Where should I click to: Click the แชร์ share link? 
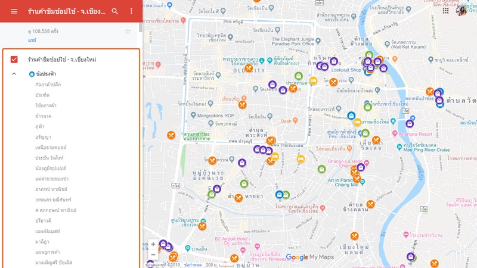pos(32,40)
